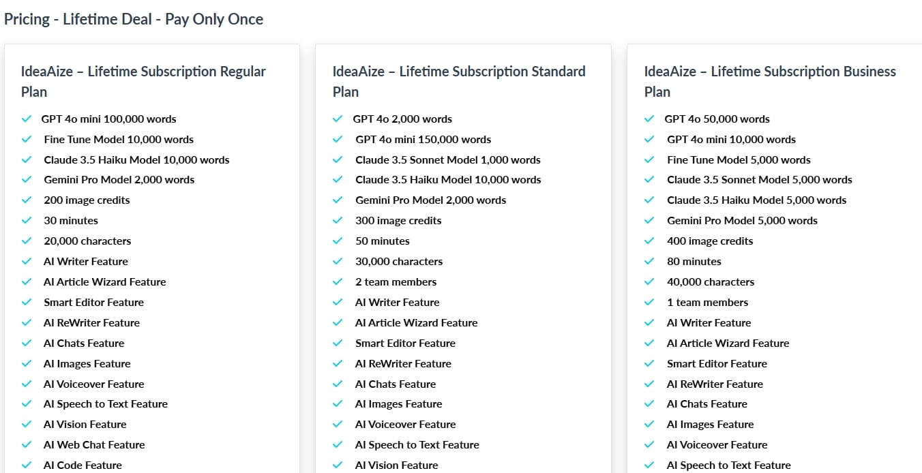The height and width of the screenshot is (473, 922).
Task: Click the checkmark icon beside 2 team members
Action: click(x=338, y=281)
